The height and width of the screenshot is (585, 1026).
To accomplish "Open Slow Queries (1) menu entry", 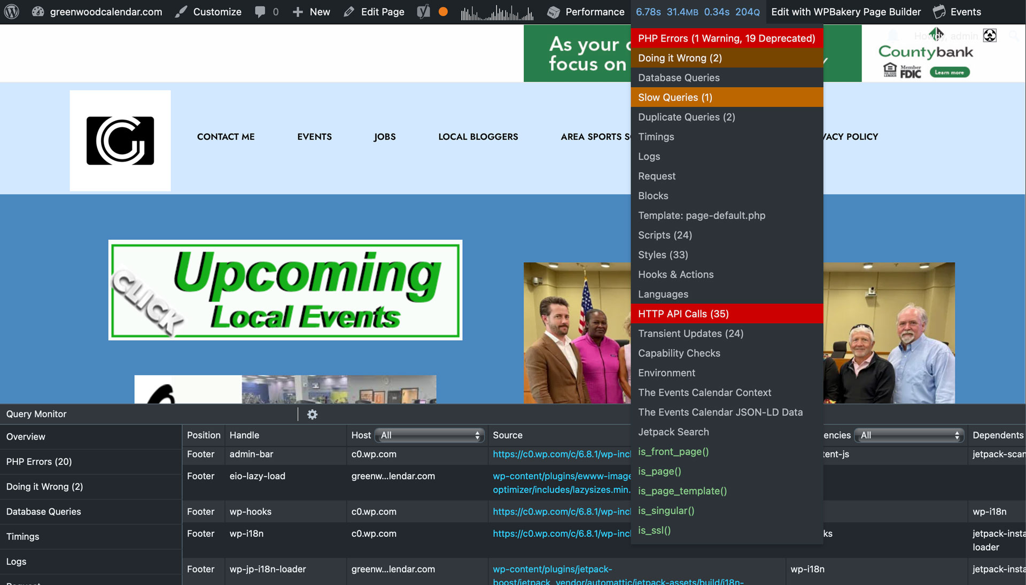I will [727, 97].
